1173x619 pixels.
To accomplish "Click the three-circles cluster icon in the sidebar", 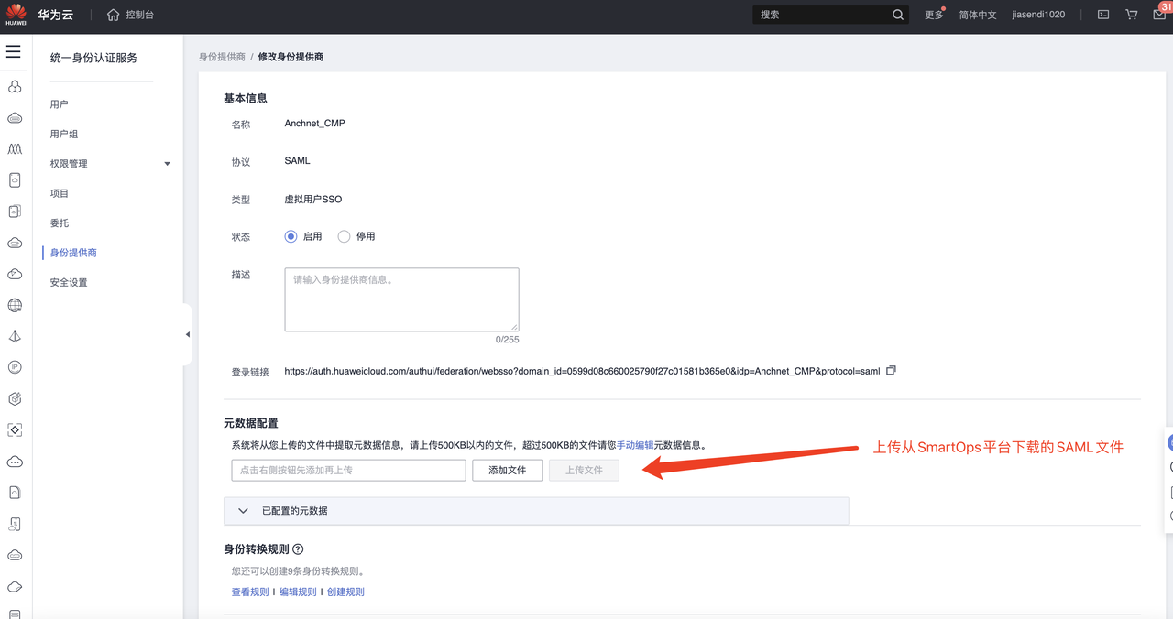I will (x=15, y=87).
